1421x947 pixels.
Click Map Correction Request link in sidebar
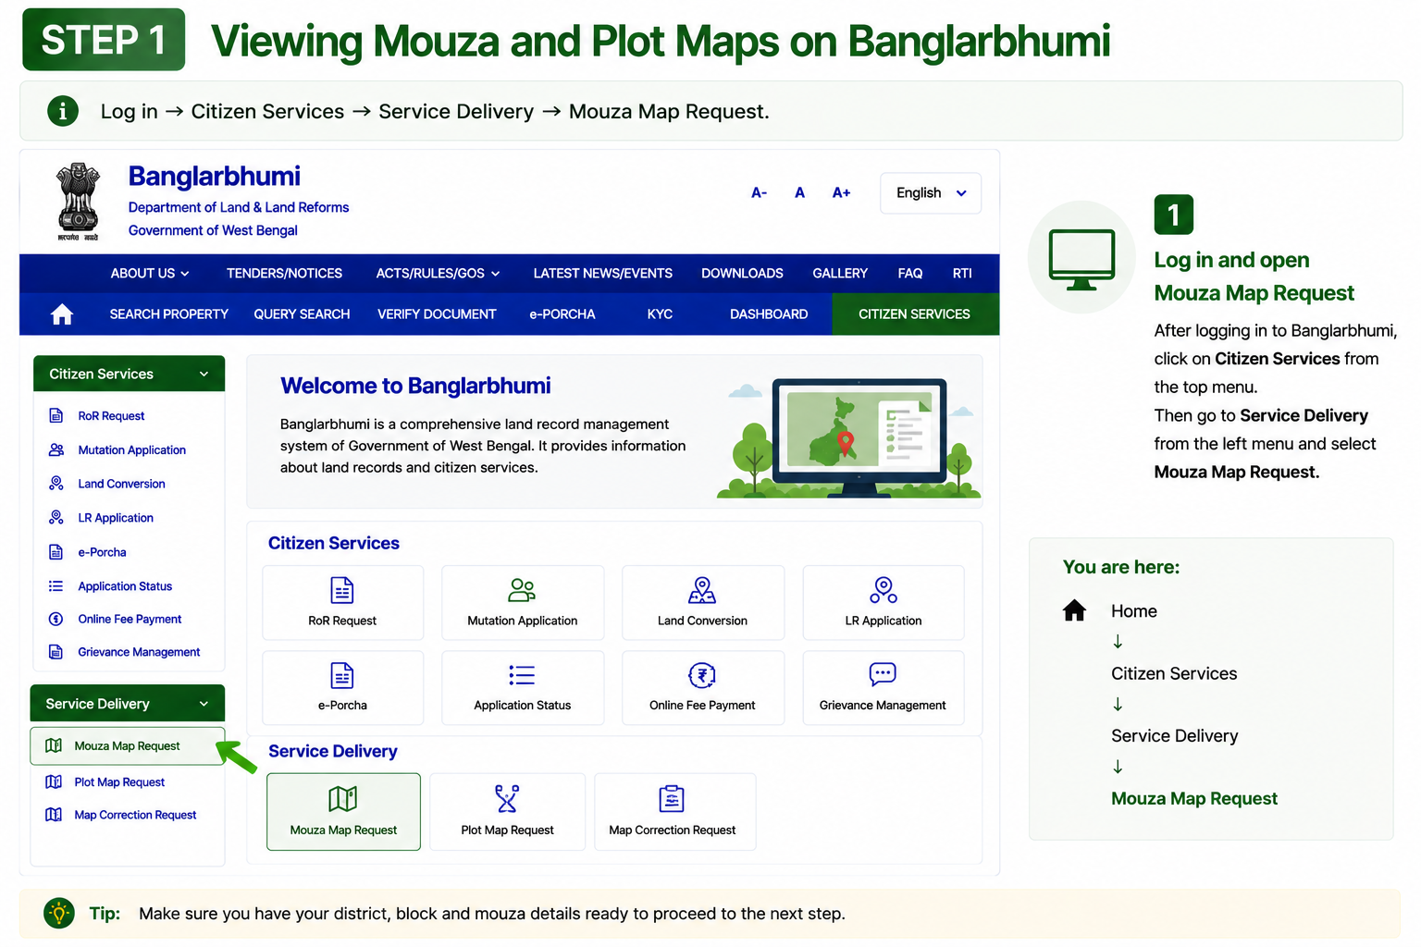[x=135, y=815]
